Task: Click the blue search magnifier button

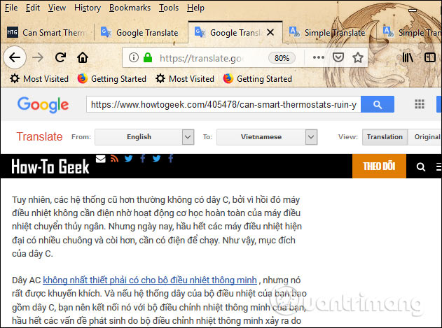Action: coord(378,104)
